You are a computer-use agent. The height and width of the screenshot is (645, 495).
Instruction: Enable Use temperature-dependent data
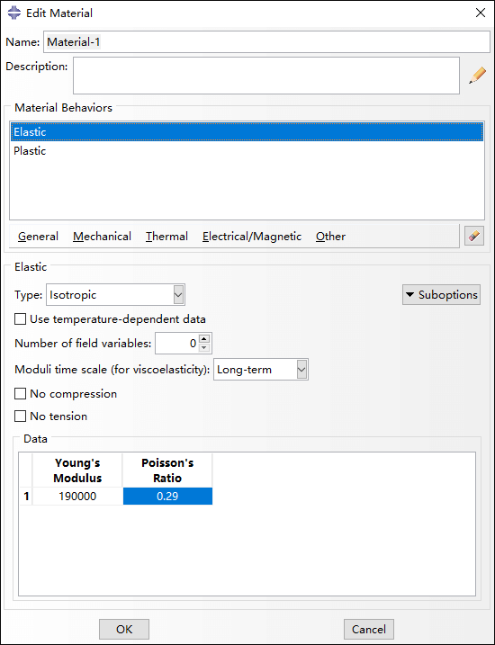click(20, 319)
